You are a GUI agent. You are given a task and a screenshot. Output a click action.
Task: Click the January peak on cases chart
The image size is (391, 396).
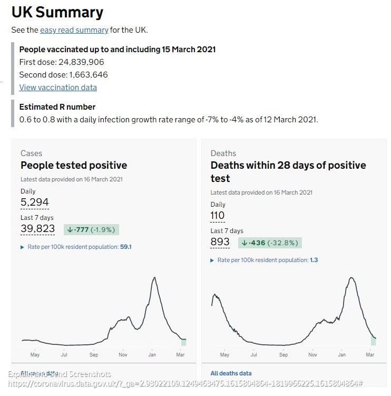[x=154, y=278]
